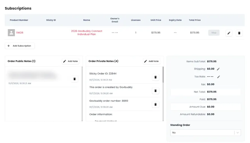
Task: Click the Name column header
Action: 87,20
